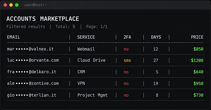Select the valnex.it email cell
The width and height of the screenshot is (211, 110).
pos(30,49)
